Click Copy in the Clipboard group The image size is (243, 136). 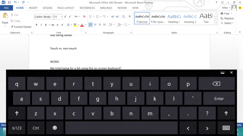click(x=15, y=21)
